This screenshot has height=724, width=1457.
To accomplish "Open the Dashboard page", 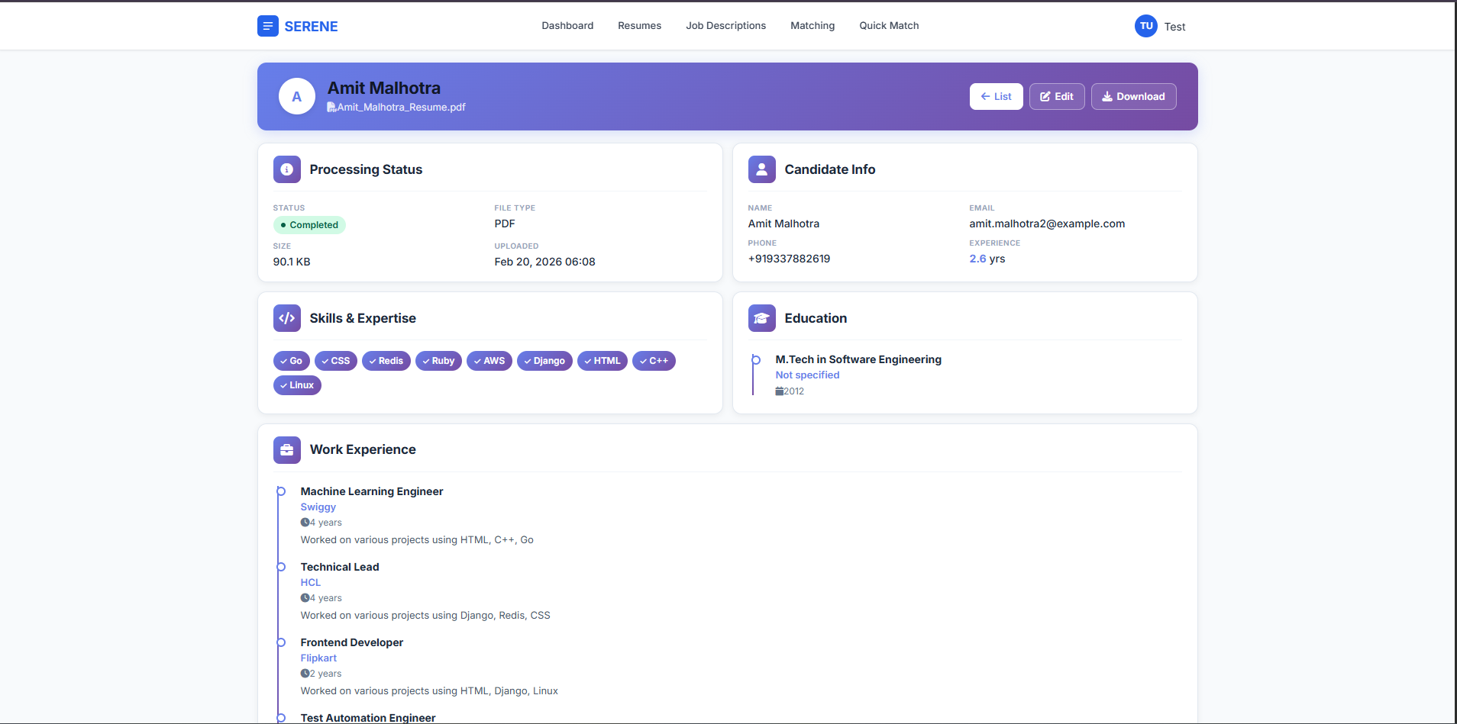I will click(567, 26).
